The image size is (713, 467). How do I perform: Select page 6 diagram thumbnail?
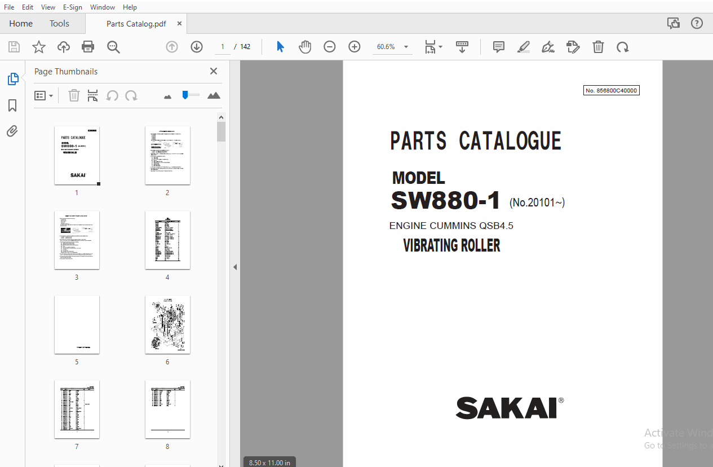point(167,324)
